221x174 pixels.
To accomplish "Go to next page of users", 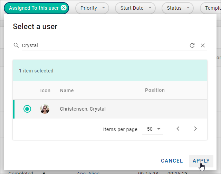I will tap(195, 129).
